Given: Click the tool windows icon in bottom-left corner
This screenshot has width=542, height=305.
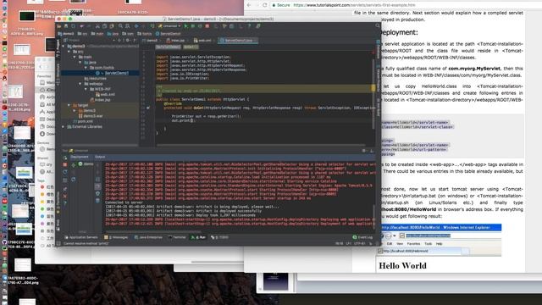Looking at the screenshot, I should tap(58, 243).
